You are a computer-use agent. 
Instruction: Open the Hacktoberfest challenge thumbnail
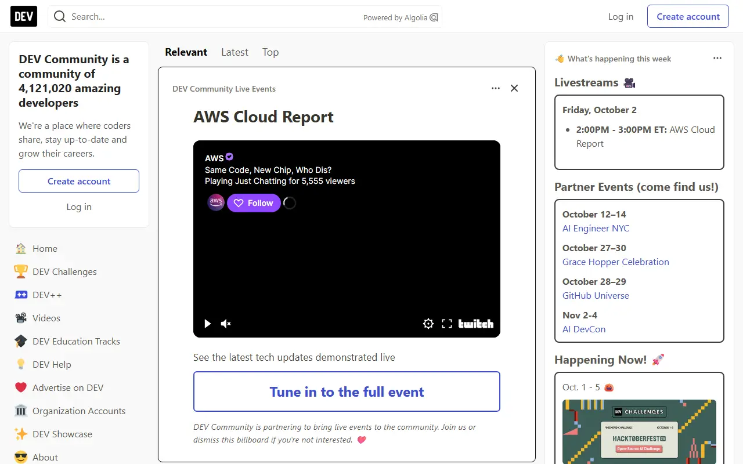pyautogui.click(x=639, y=432)
